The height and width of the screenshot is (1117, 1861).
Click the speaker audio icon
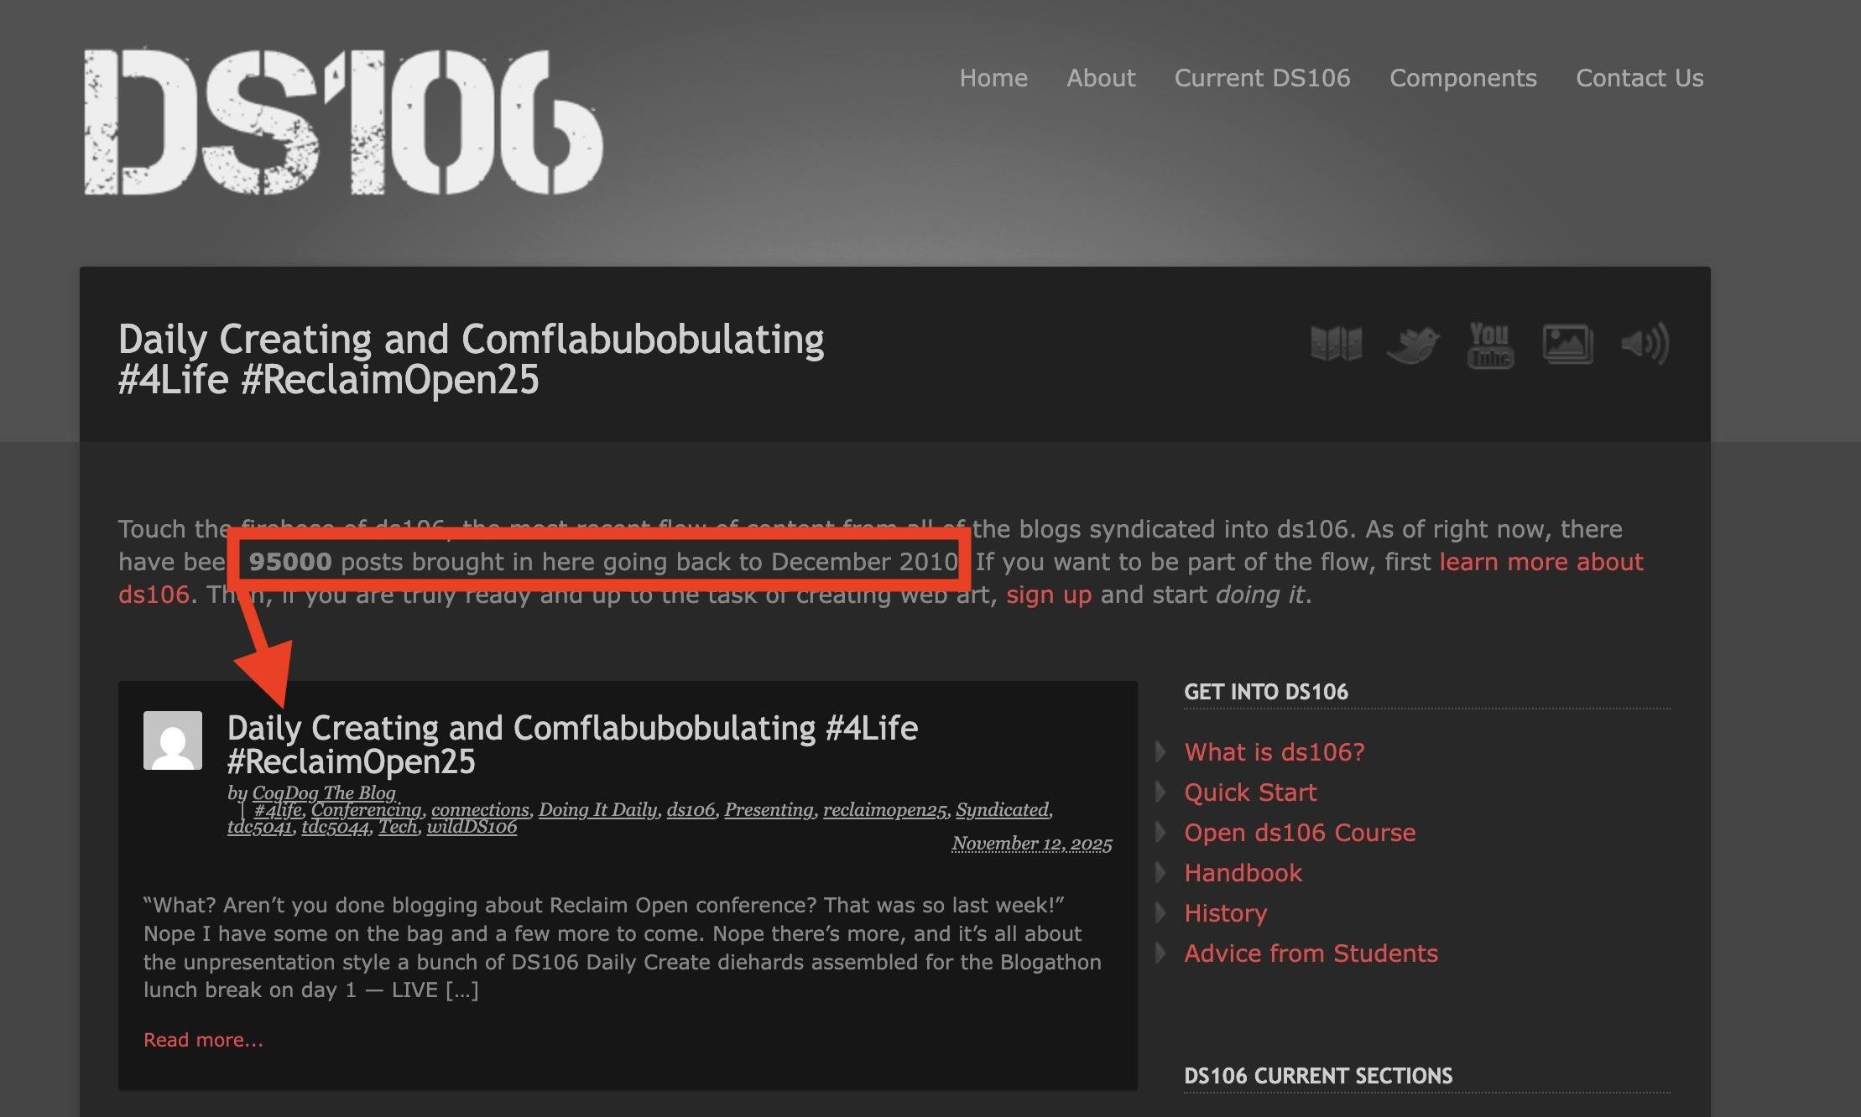point(1645,344)
